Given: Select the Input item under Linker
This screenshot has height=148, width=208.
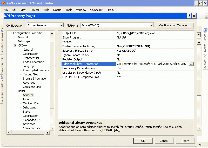Looking at the screenshot, I should coord(26,99).
